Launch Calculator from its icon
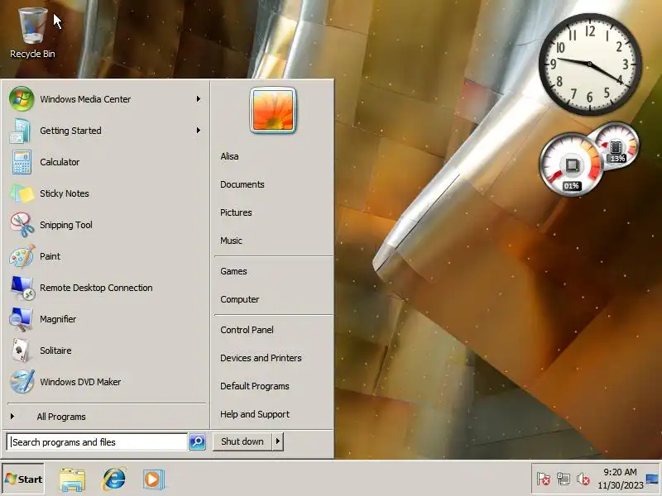This screenshot has height=496, width=662. [x=22, y=162]
